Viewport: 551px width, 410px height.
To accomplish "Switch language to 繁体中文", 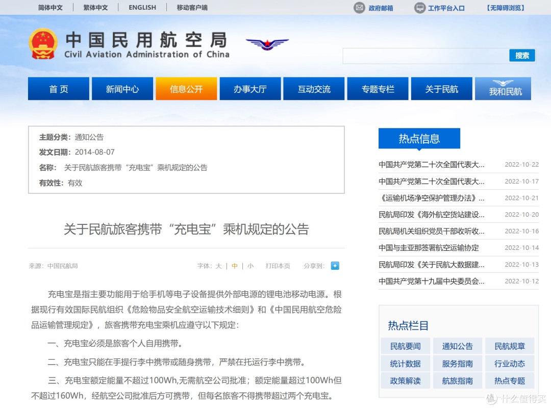I will tap(95, 7).
